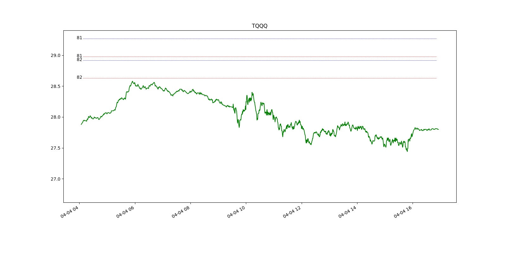Screen dimensions: 507x253
Task: Click the 27.5 y-axis label
Action: 55,148
